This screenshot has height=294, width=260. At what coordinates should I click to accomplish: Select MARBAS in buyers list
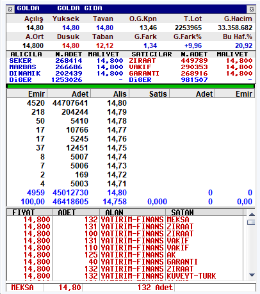[x=22, y=67]
